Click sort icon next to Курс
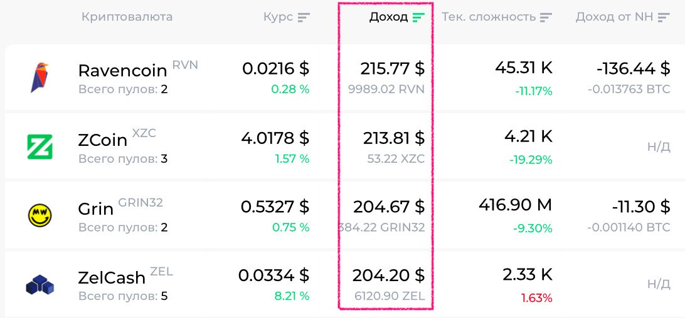Image resolution: width=685 pixels, height=318 pixels. (x=304, y=18)
